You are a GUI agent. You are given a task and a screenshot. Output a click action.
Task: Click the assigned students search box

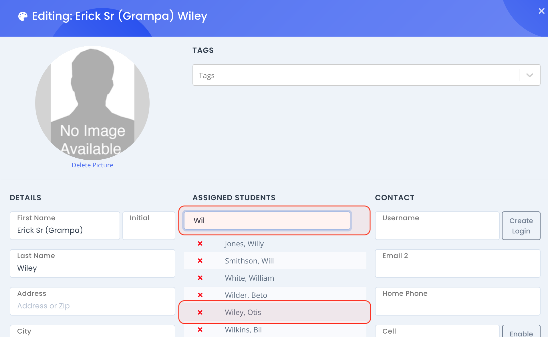pos(267,221)
